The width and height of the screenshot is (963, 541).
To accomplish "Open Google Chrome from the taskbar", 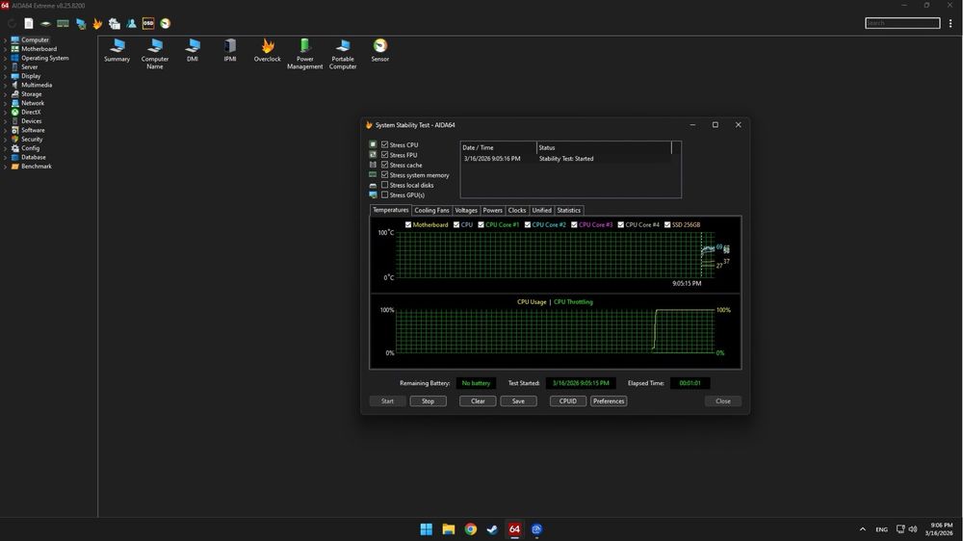I will [x=471, y=528].
